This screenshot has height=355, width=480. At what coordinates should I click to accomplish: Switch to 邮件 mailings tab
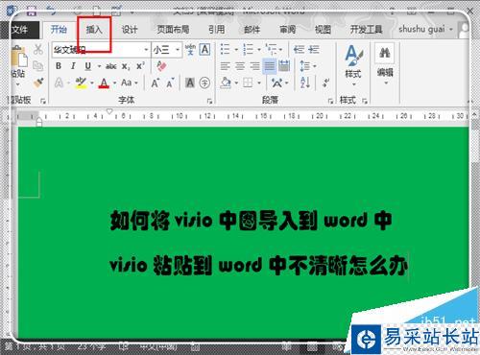click(x=252, y=30)
